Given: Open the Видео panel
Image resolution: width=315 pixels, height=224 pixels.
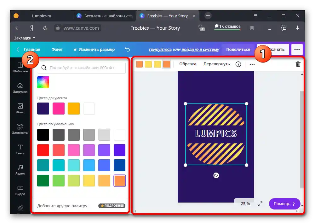Looking at the screenshot, I should point(20,190).
